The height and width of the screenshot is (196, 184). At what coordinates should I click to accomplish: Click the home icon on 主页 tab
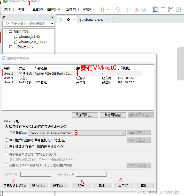[60, 20]
